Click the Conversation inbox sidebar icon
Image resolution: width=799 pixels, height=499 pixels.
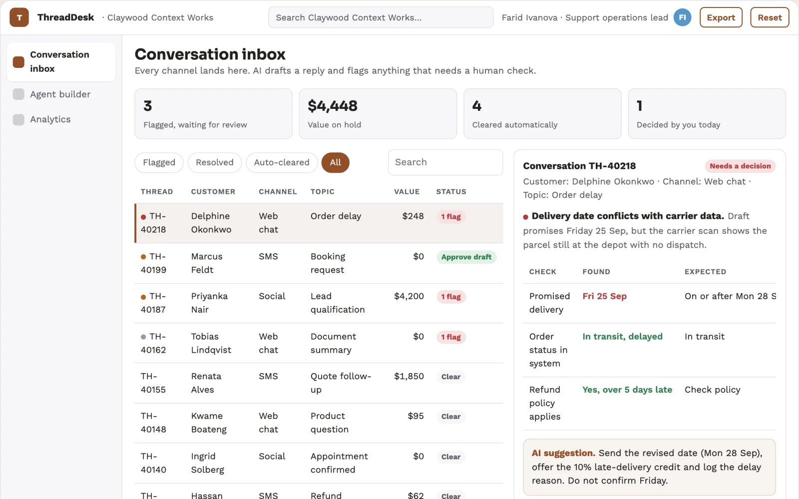[x=18, y=62]
